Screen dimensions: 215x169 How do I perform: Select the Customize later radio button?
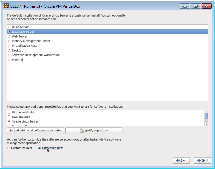pyautogui.click(x=9, y=148)
